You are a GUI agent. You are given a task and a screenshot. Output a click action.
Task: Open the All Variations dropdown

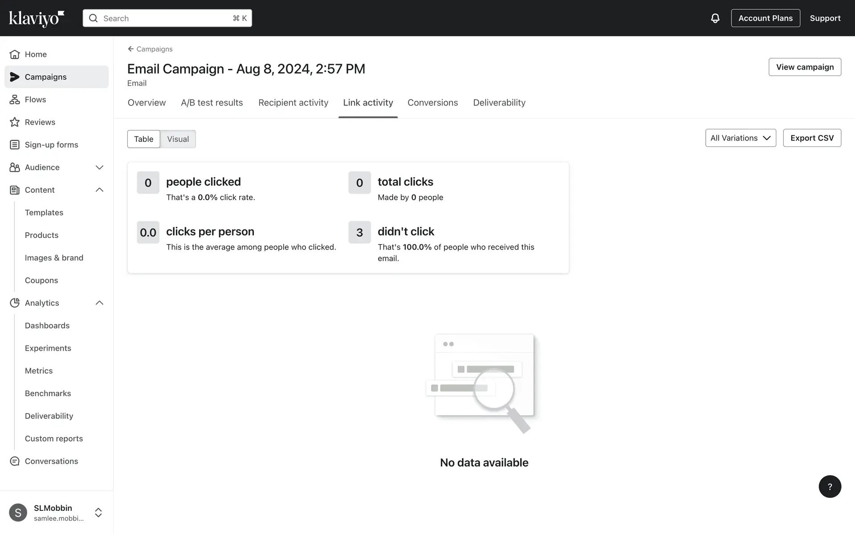click(x=740, y=138)
